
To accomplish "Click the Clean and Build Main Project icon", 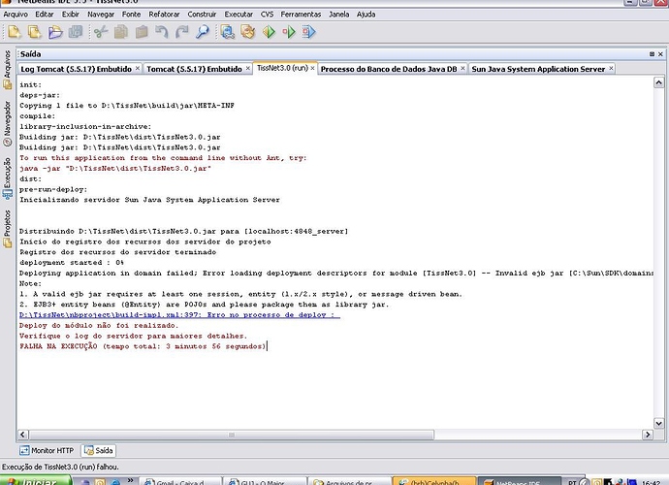I will pyautogui.click(x=247, y=32).
